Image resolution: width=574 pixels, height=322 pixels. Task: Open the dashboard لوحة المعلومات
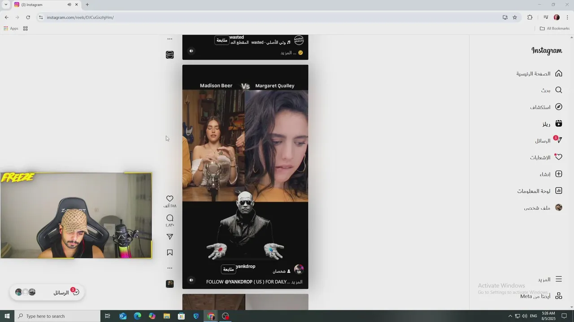click(540, 191)
